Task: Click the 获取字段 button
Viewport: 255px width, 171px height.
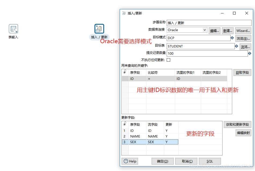Action: pyautogui.click(x=242, y=72)
